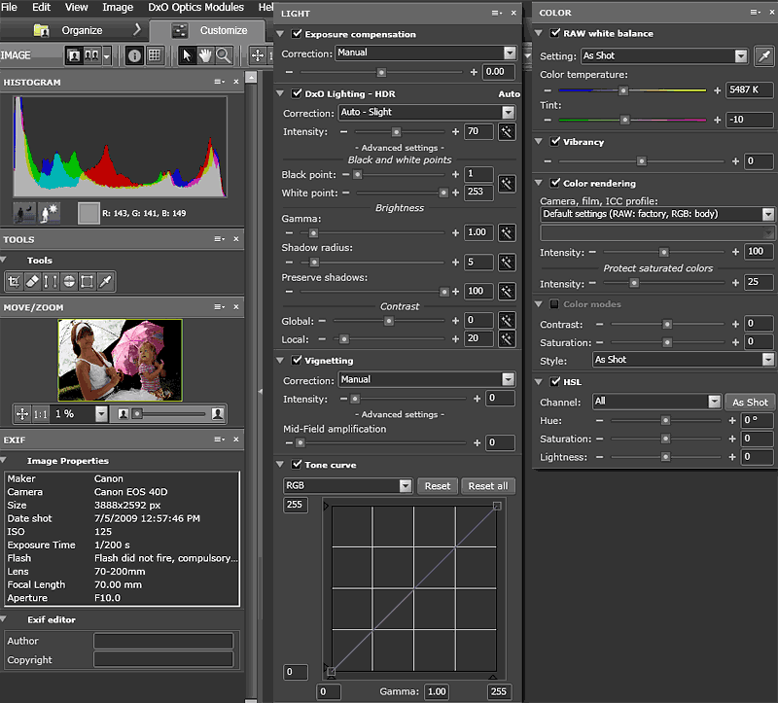778x703 pixels.
Task: Pick the eyedropper tool in Tools panel
Action: click(106, 281)
